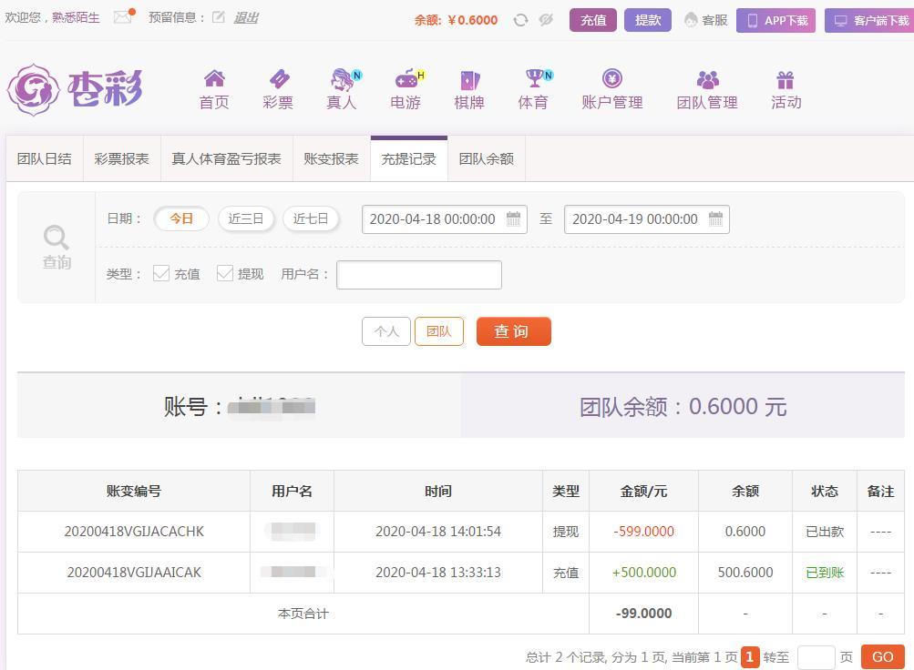Open 客服 customer service

click(706, 20)
